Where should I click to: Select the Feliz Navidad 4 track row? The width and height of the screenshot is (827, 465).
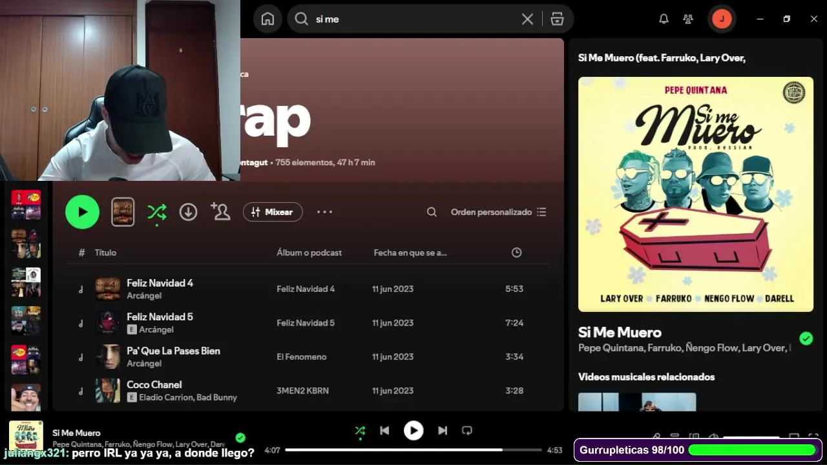pos(308,289)
